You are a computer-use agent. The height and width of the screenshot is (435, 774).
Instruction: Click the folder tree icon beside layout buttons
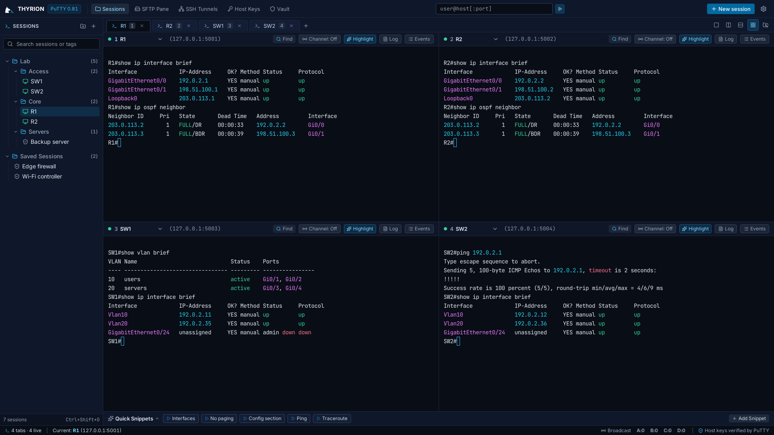766,25
